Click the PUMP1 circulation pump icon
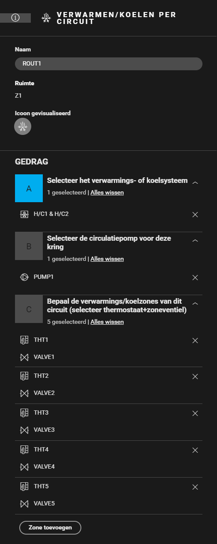The image size is (217, 544). pyautogui.click(x=24, y=277)
